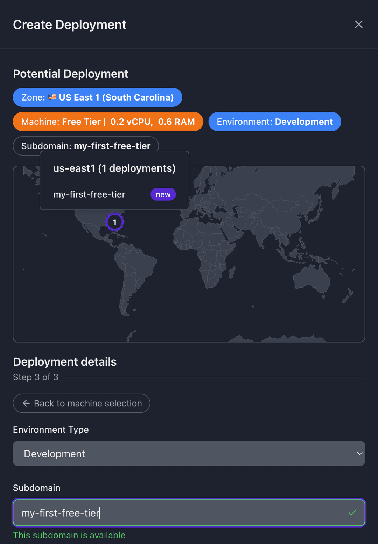This screenshot has height=544, width=378.
Task: Click 'This subdomain is available' message
Action: pos(69,535)
